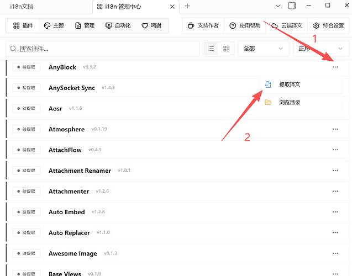The height and width of the screenshot is (276, 352).
Task: Select the Auto Embed plugin name
Action: click(x=67, y=212)
